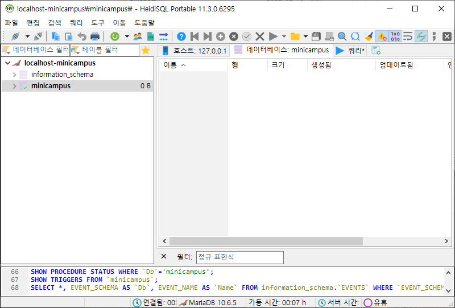The height and width of the screenshot is (308, 455).
Task: Open the folder icon's dropdown arrow
Action: tap(305, 36)
